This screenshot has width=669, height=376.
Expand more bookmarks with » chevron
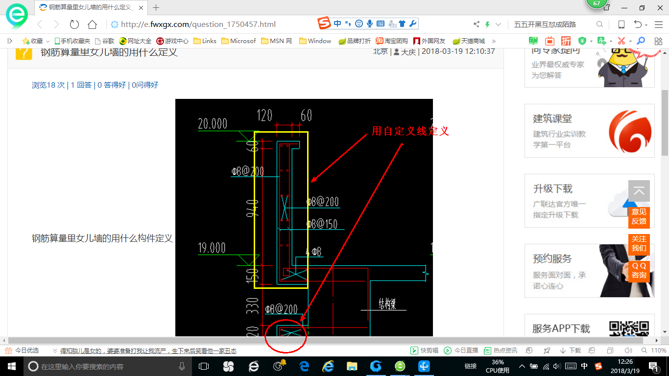[494, 41]
